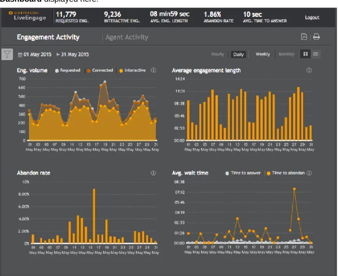Toggle Interactive series in legend
This screenshot has width=338, height=276.
coord(133,70)
